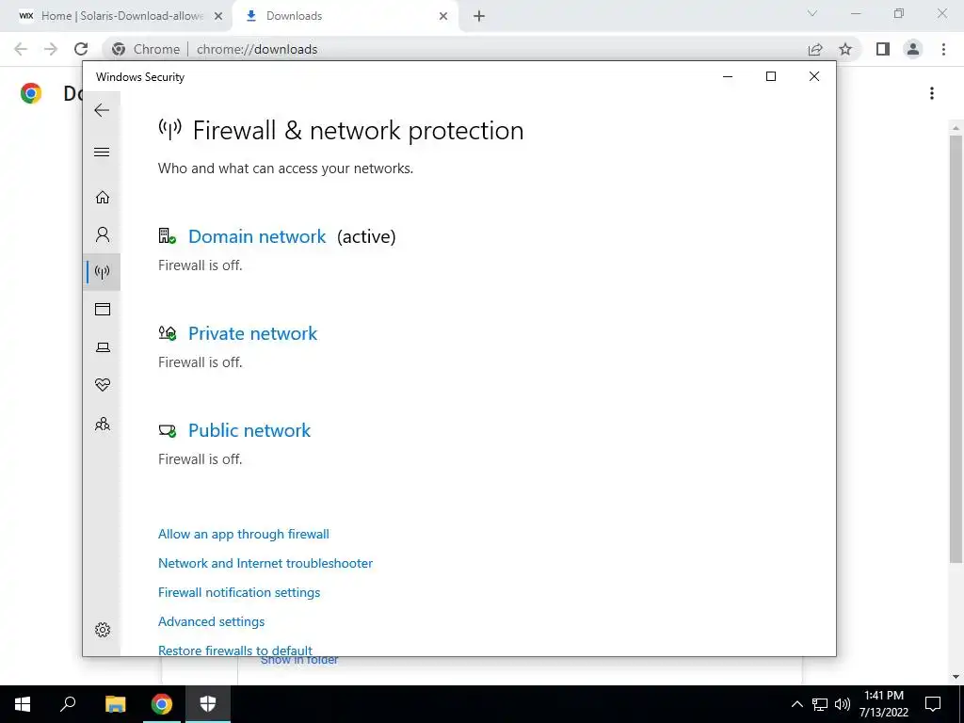Open Chrome tab search dropdown
This screenshot has height=723, width=964.
(x=813, y=14)
